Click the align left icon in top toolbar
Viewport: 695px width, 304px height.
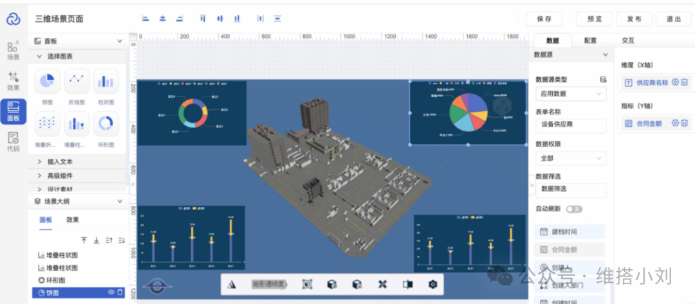(x=145, y=19)
